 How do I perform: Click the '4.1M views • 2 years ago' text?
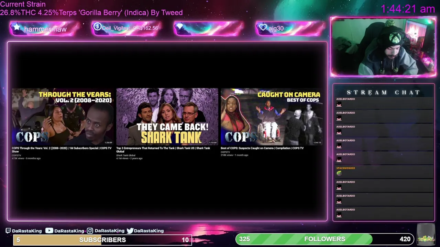pos(129,158)
